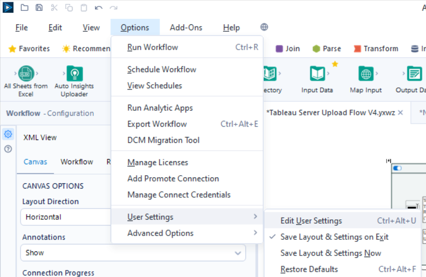This screenshot has height=277, width=426.
Task: Click the Paste clipboard icon
Action: 84,8
